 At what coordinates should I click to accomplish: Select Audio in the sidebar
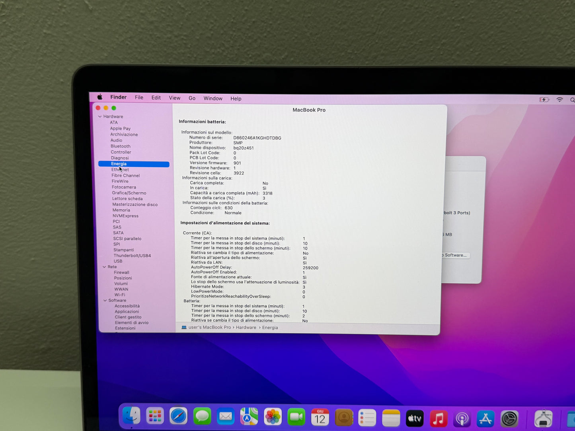116,140
